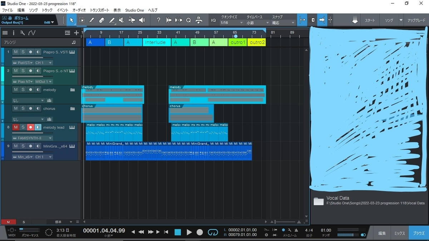The width and height of the screenshot is (429, 241).
Task: Click the note icon on Arrange track
Action: pyautogui.click(x=74, y=42)
